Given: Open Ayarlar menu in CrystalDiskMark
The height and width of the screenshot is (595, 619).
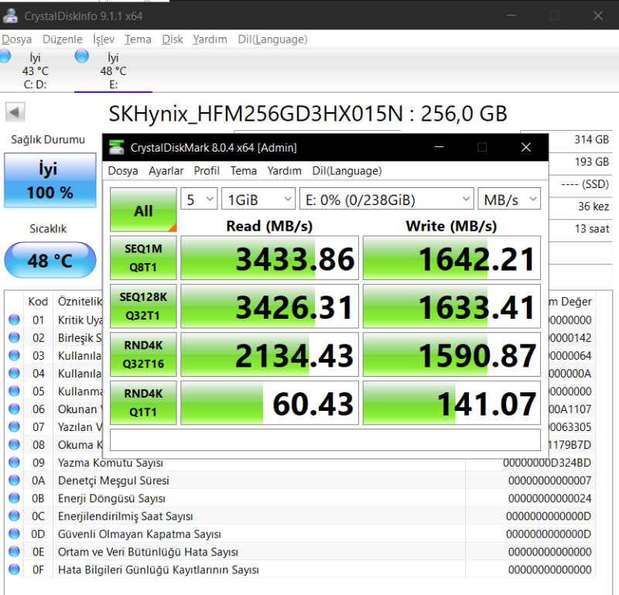Looking at the screenshot, I should tap(166, 170).
